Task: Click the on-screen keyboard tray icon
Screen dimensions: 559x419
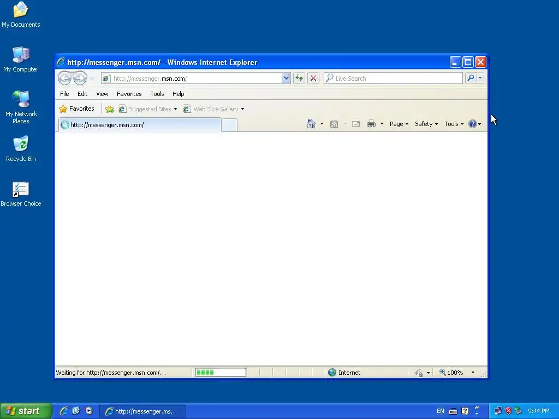Action: (x=453, y=411)
